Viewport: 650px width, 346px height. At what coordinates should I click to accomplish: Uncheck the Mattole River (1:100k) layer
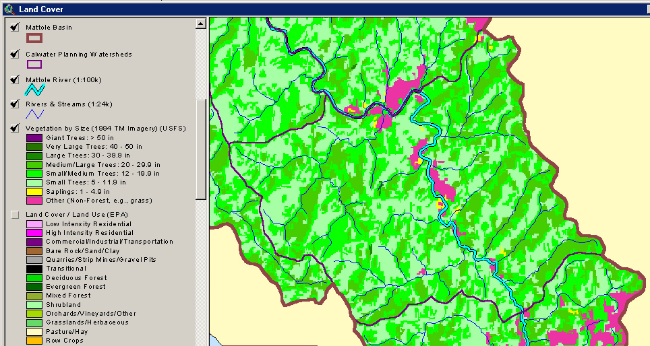(15, 79)
